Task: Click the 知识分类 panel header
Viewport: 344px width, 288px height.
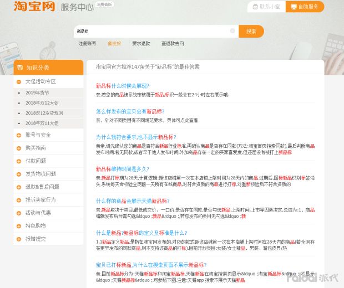Action: pyautogui.click(x=48, y=68)
